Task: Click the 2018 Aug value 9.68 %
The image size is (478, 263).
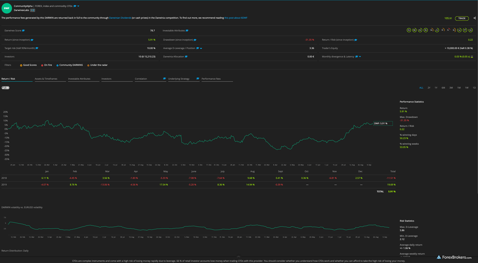Action: (251, 178)
